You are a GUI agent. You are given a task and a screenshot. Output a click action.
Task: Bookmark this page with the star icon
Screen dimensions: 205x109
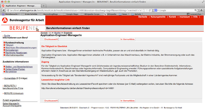coord(144,10)
